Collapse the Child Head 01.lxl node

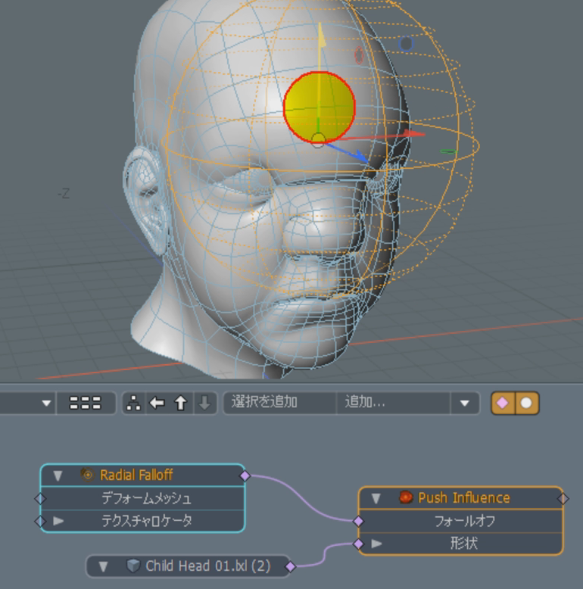pos(104,566)
